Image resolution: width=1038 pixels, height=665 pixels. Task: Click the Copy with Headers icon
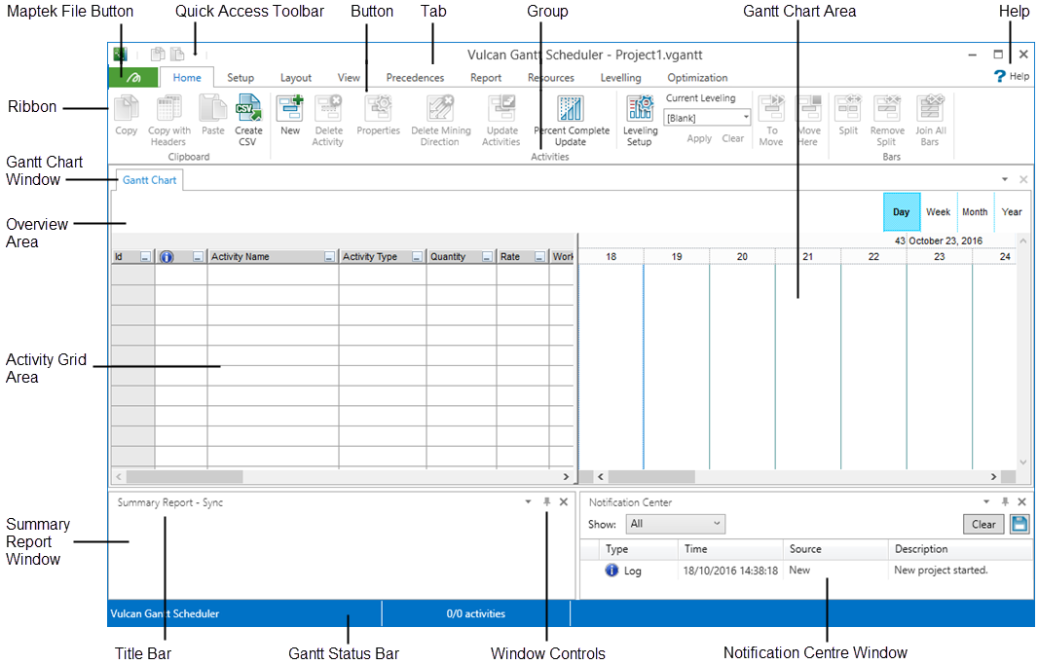(168, 109)
